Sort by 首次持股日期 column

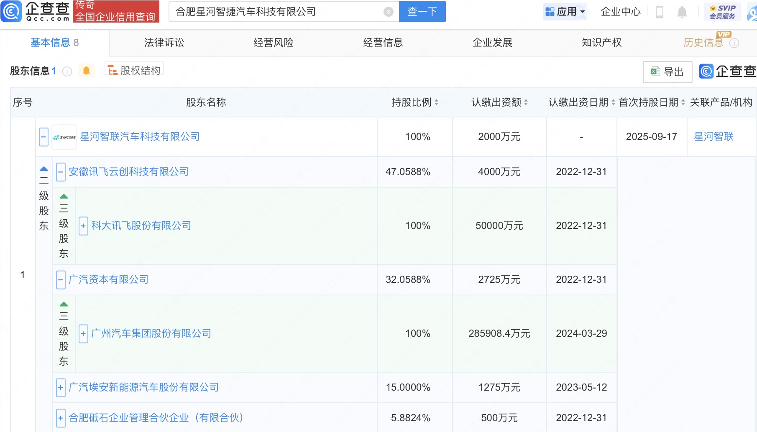(x=683, y=102)
